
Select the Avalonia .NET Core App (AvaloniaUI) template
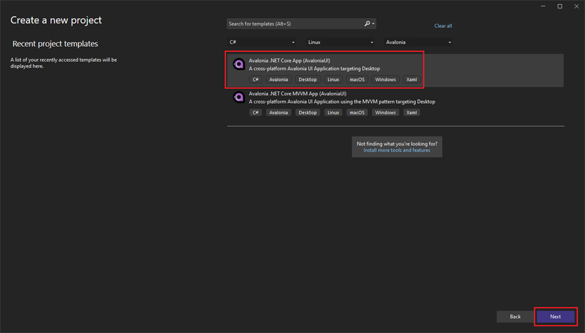point(395,70)
